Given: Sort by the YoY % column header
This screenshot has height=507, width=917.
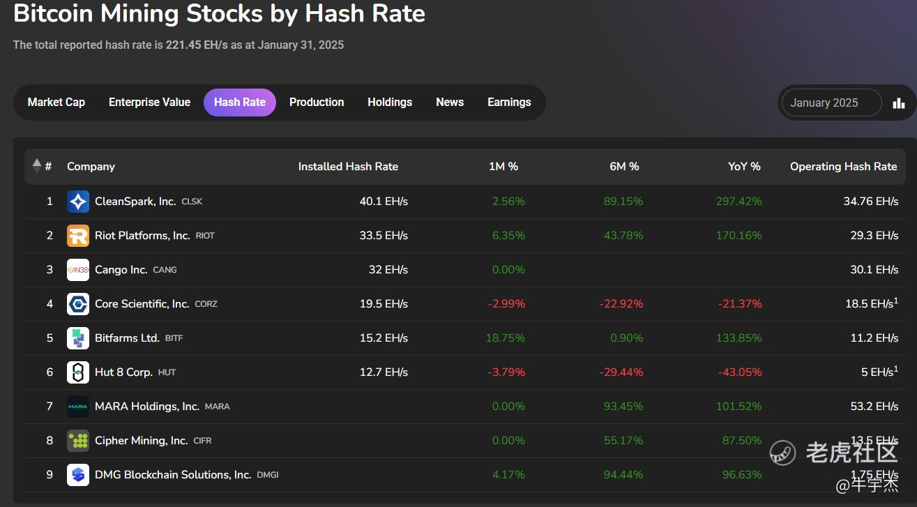Looking at the screenshot, I should [x=745, y=167].
